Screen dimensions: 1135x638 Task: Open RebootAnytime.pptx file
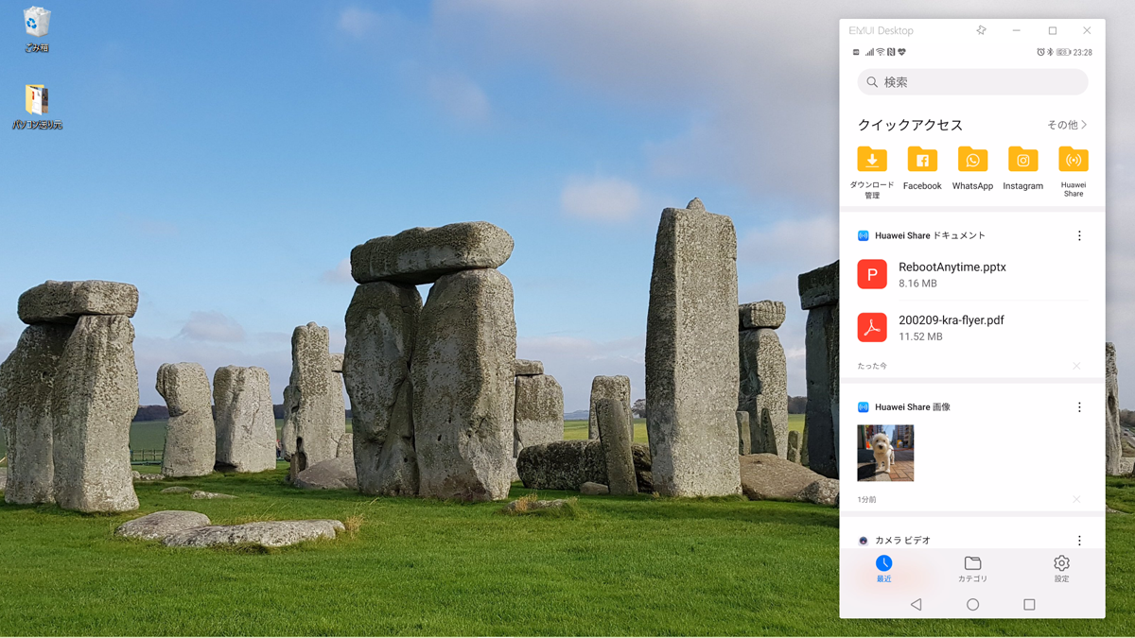coord(972,274)
